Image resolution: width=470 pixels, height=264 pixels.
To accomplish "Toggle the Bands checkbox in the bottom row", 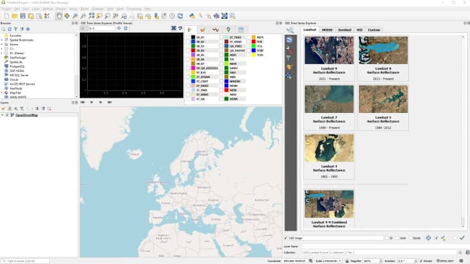I will point(410,238).
